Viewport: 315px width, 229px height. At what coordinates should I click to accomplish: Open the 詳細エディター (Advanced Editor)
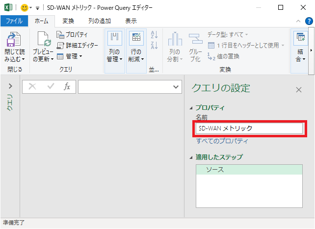(x=77, y=45)
